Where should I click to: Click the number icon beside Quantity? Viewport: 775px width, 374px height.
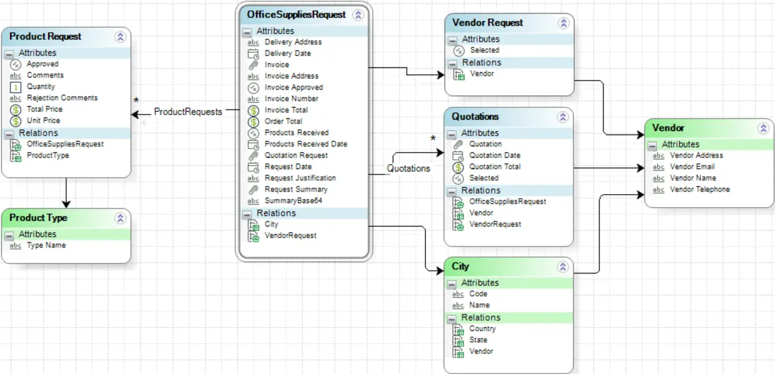[x=16, y=87]
